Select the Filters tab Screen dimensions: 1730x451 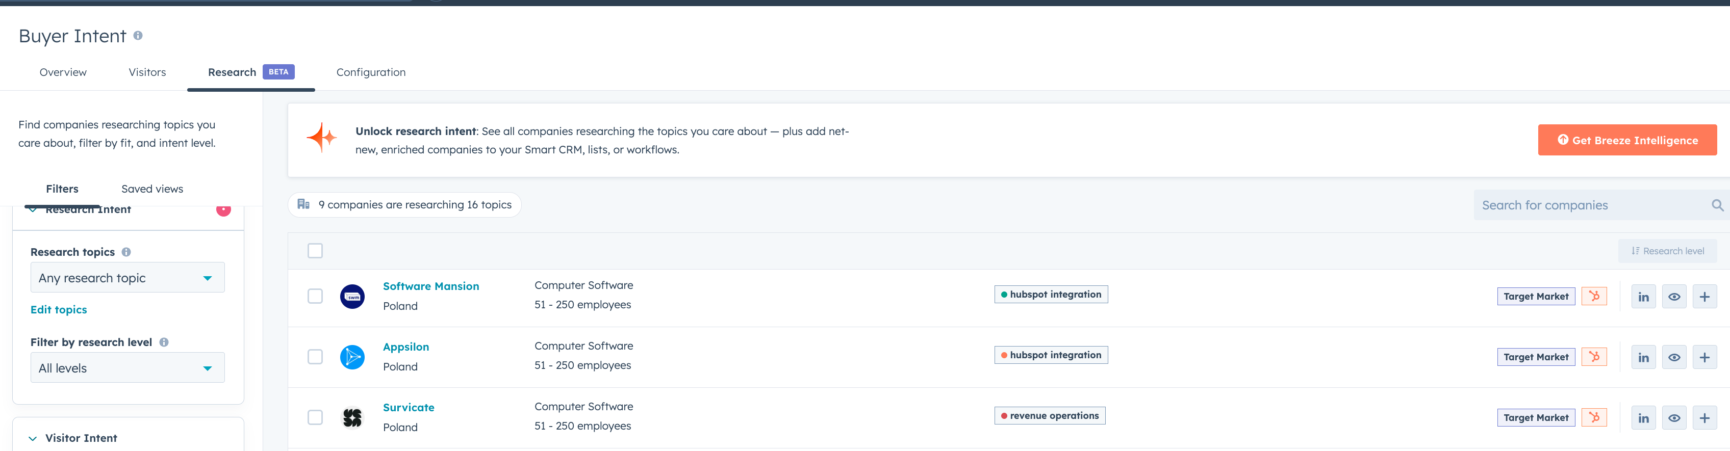pos(62,189)
